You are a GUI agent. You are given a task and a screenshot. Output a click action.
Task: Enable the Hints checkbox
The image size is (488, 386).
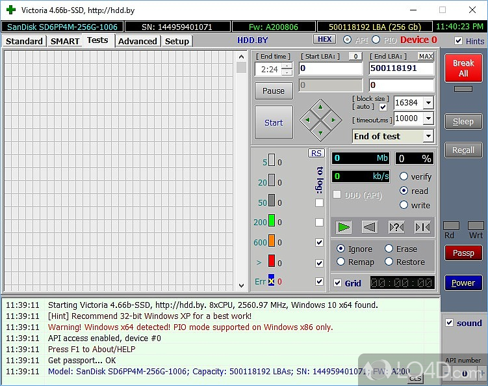pos(459,41)
